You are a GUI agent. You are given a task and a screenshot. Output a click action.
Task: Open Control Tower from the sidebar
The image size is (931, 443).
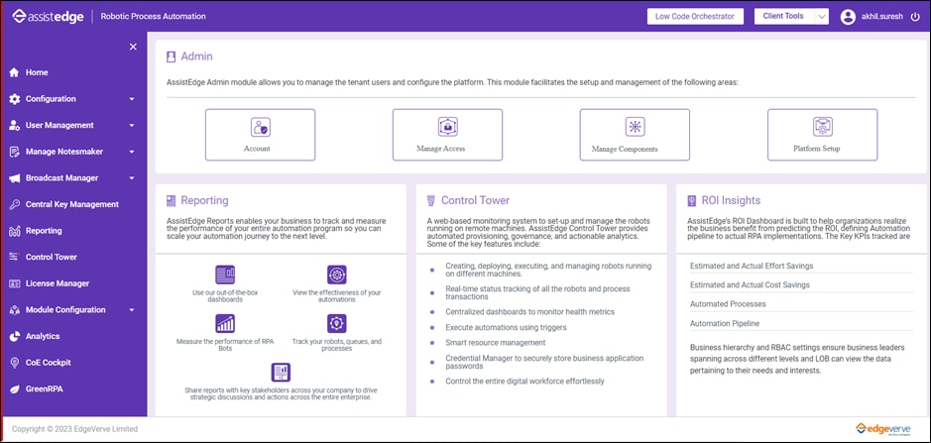click(x=51, y=258)
